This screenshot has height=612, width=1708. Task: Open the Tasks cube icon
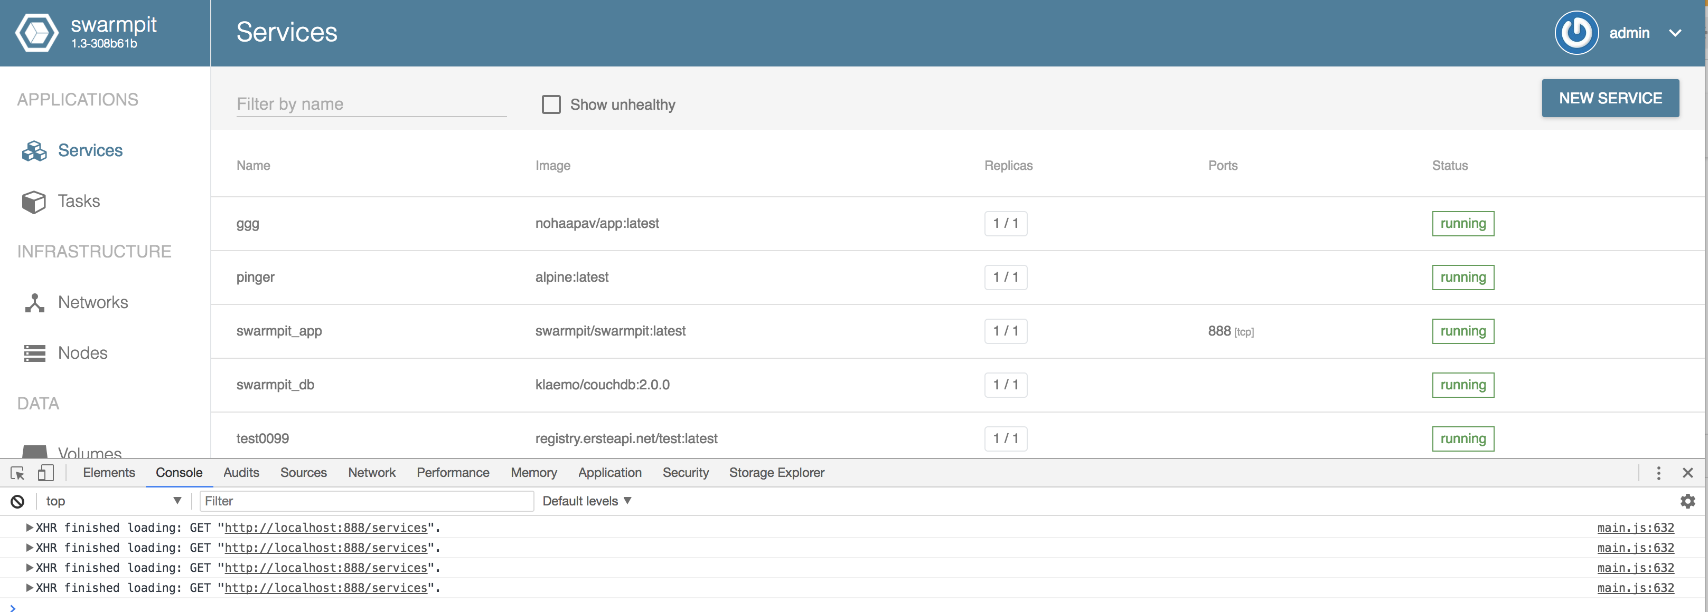point(34,202)
